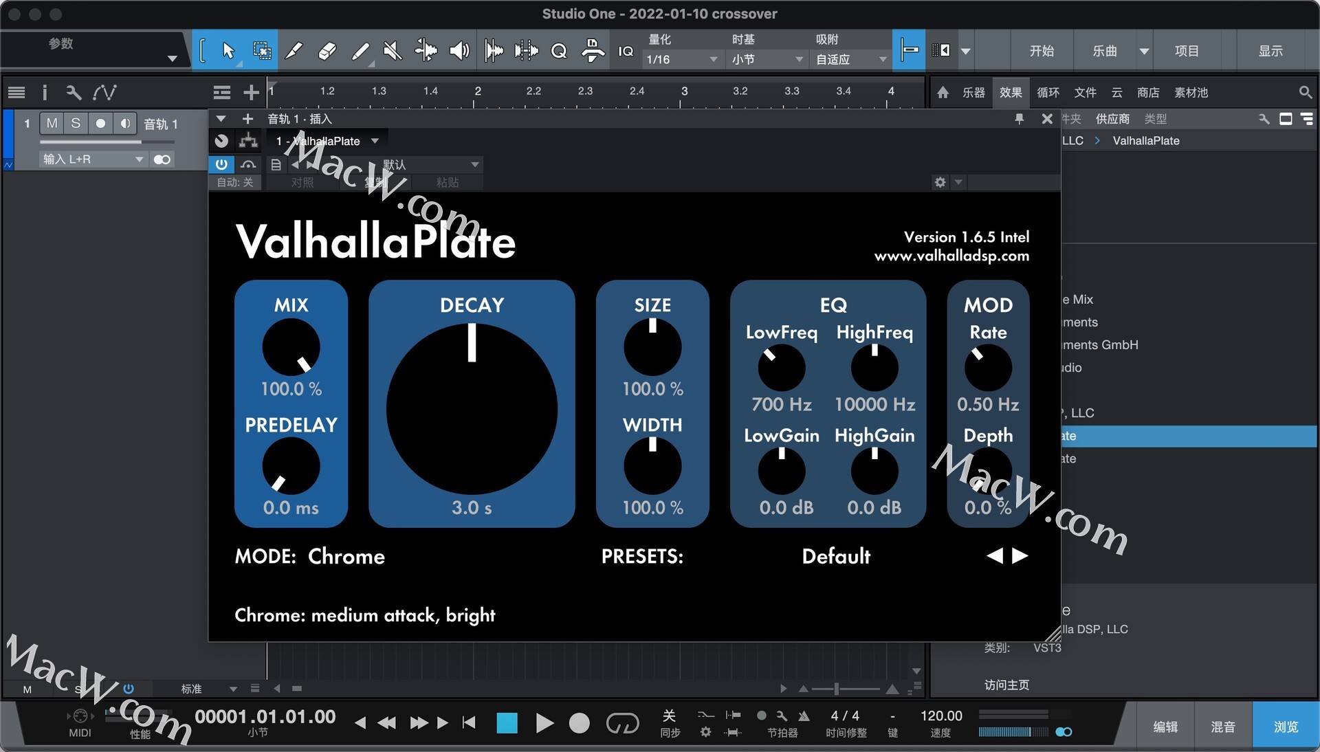Mute track 1 with M button
This screenshot has width=1320, height=752.
point(52,123)
